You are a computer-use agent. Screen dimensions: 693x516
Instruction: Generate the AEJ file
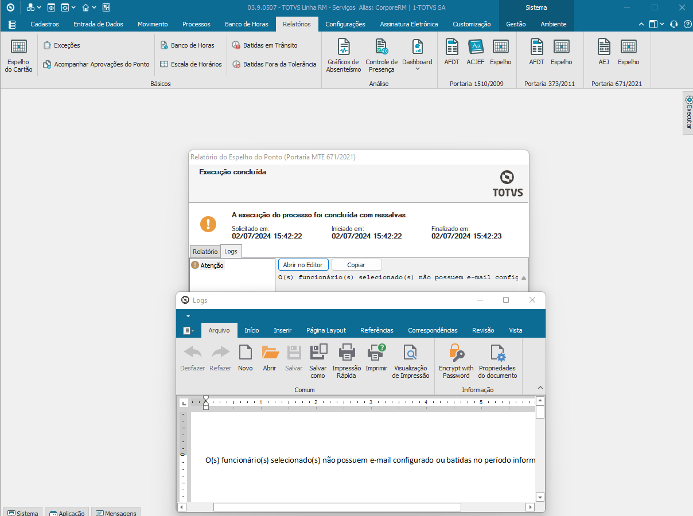pos(604,52)
